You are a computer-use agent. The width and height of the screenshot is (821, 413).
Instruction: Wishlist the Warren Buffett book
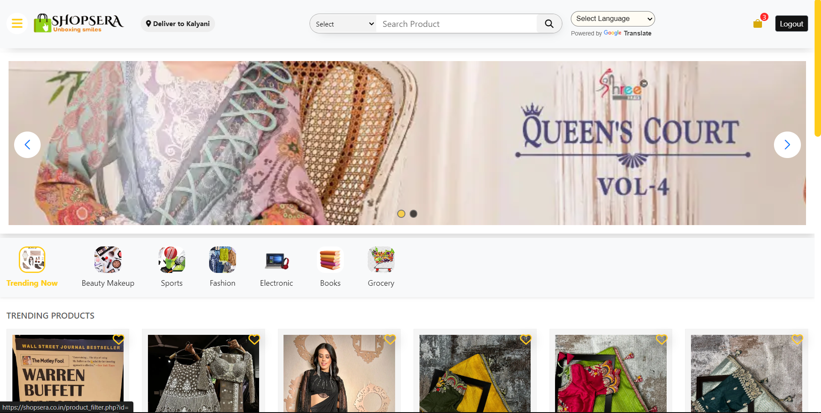(x=118, y=340)
